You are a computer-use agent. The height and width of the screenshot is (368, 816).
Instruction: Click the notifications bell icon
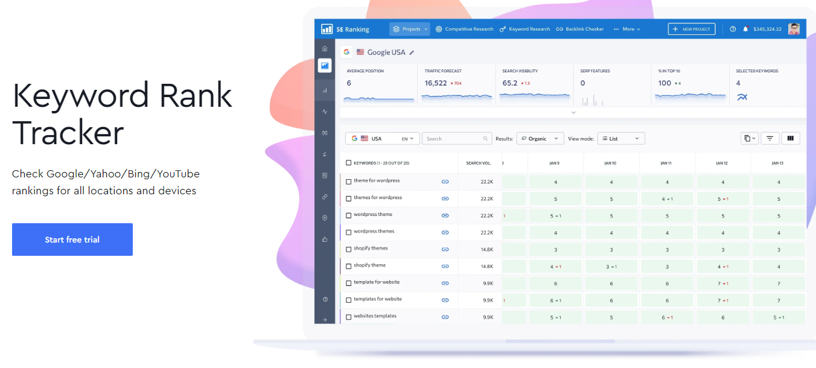tap(745, 28)
